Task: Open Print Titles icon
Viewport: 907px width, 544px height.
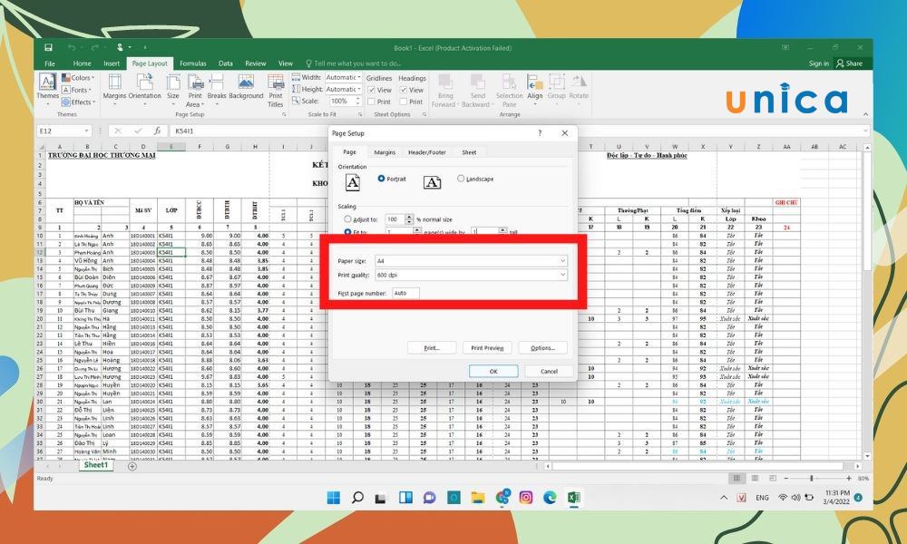Action: pos(276,83)
